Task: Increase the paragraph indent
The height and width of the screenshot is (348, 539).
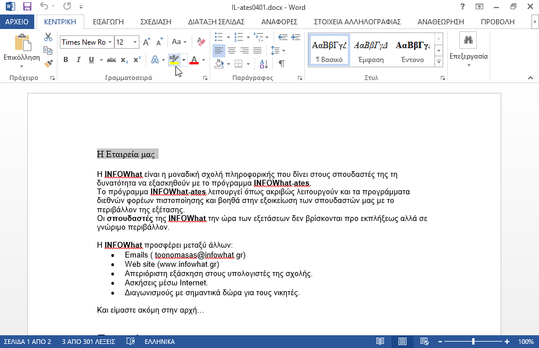Action: (296, 37)
